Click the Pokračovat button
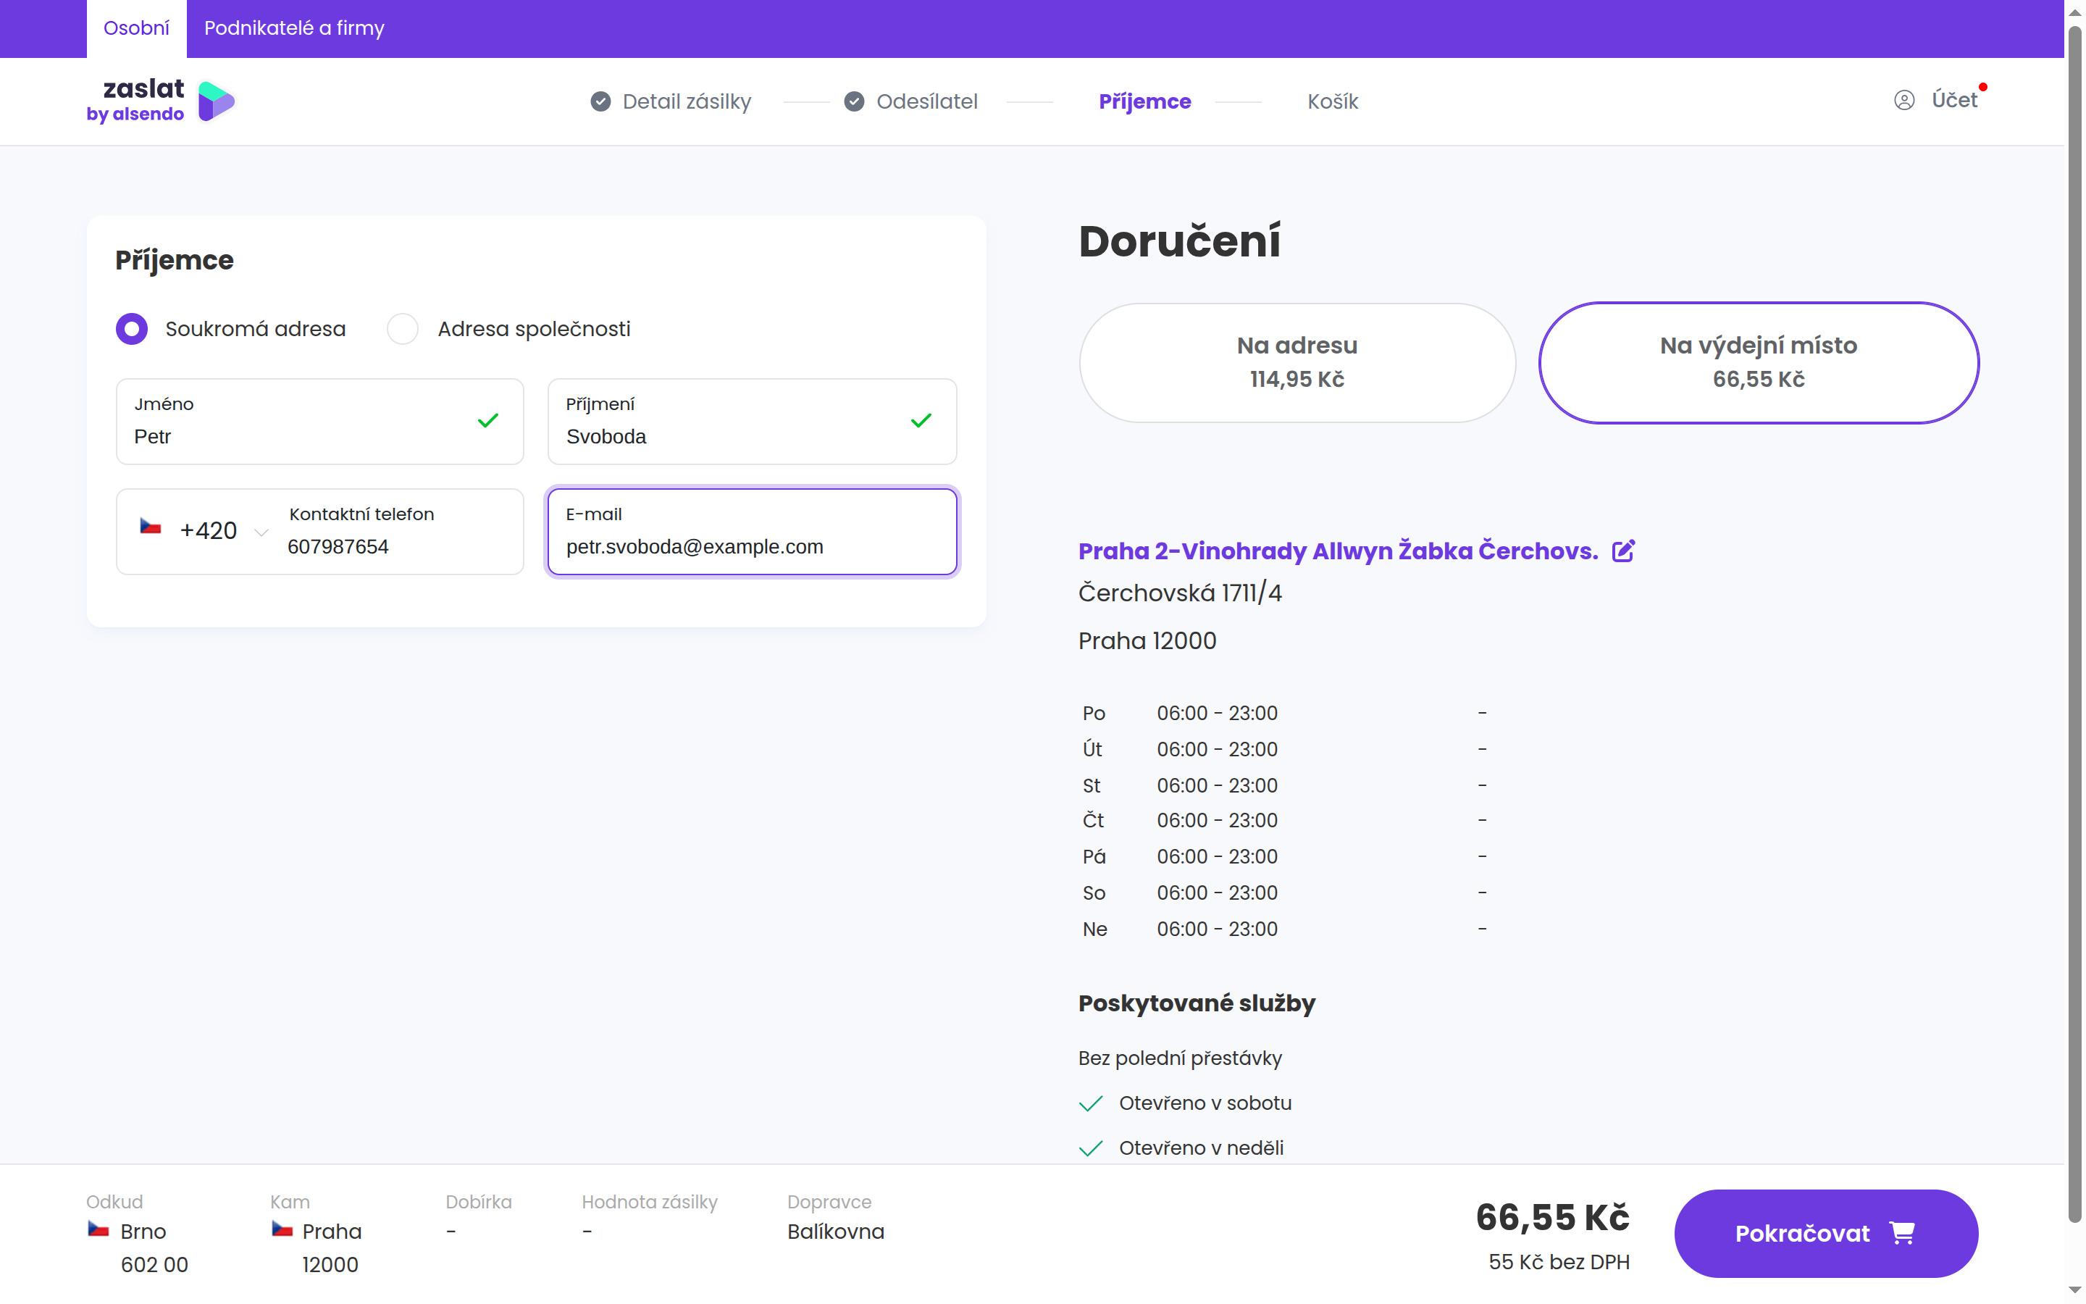 pyautogui.click(x=1826, y=1233)
